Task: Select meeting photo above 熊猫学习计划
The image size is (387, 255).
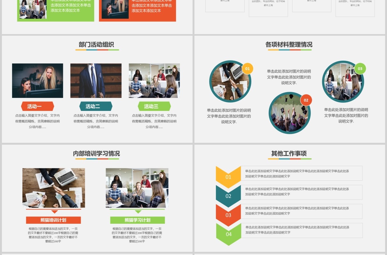Action: point(137,188)
